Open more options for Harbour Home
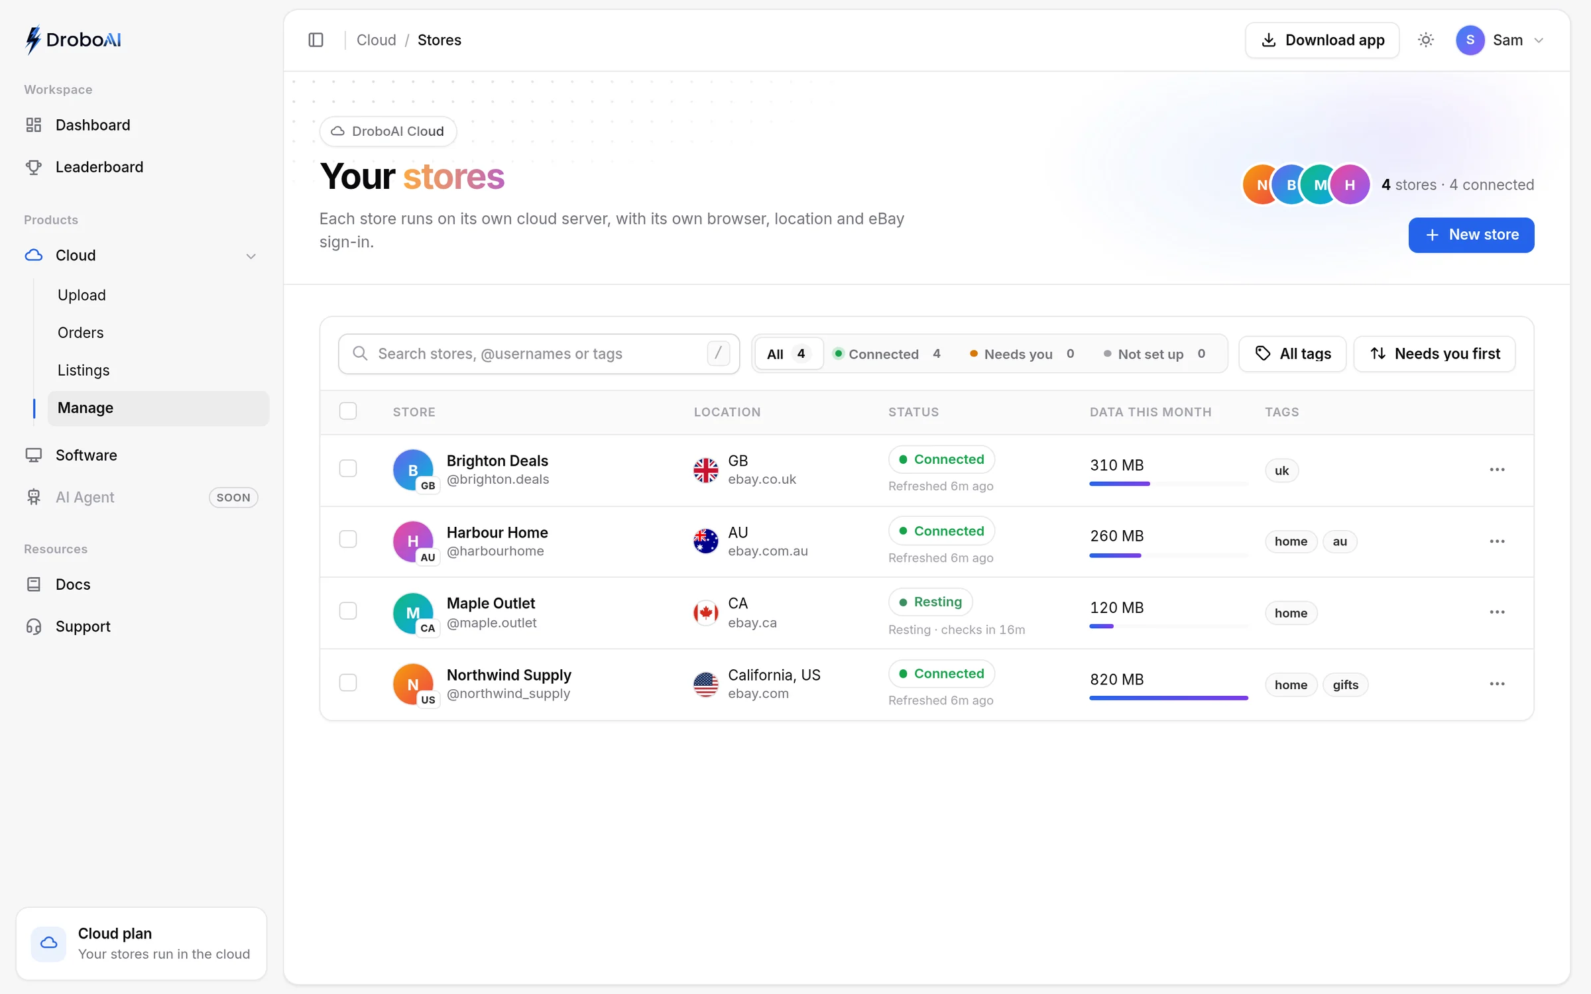1591x994 pixels. click(1497, 541)
